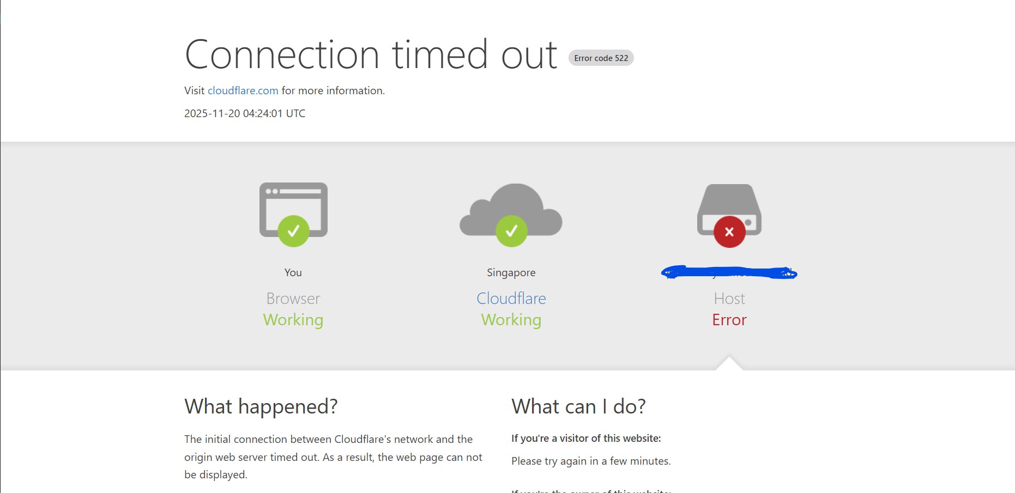The width and height of the screenshot is (1015, 493).
Task: Click the blue scribble covering the hostname
Action: (x=729, y=272)
